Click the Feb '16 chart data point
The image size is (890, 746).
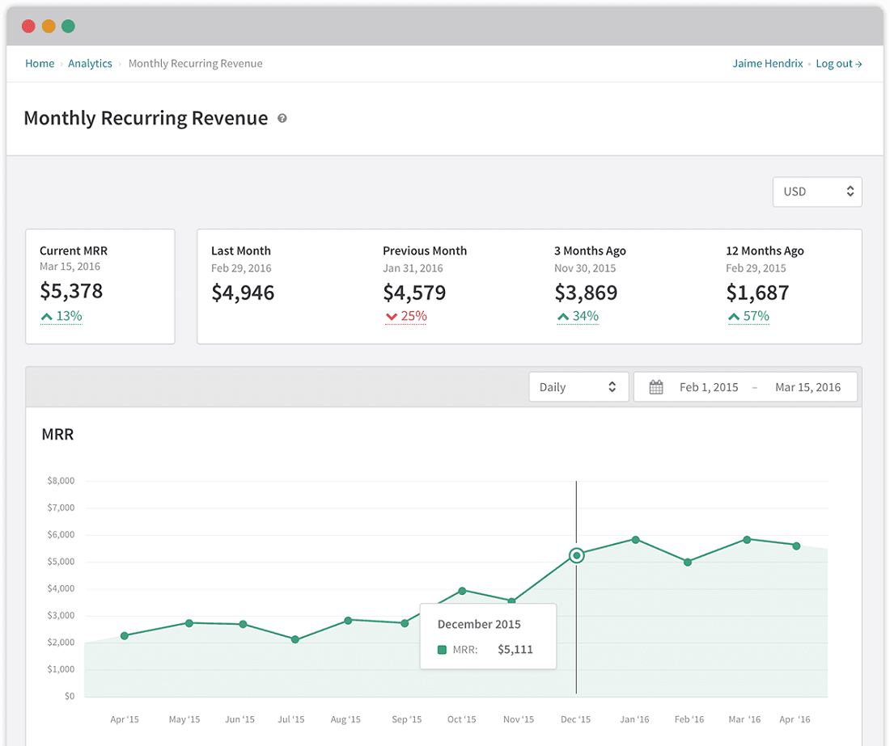tap(688, 563)
